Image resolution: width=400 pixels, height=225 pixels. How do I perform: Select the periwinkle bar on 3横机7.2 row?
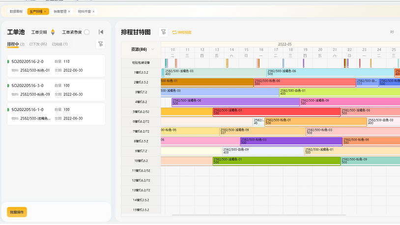(x=220, y=92)
